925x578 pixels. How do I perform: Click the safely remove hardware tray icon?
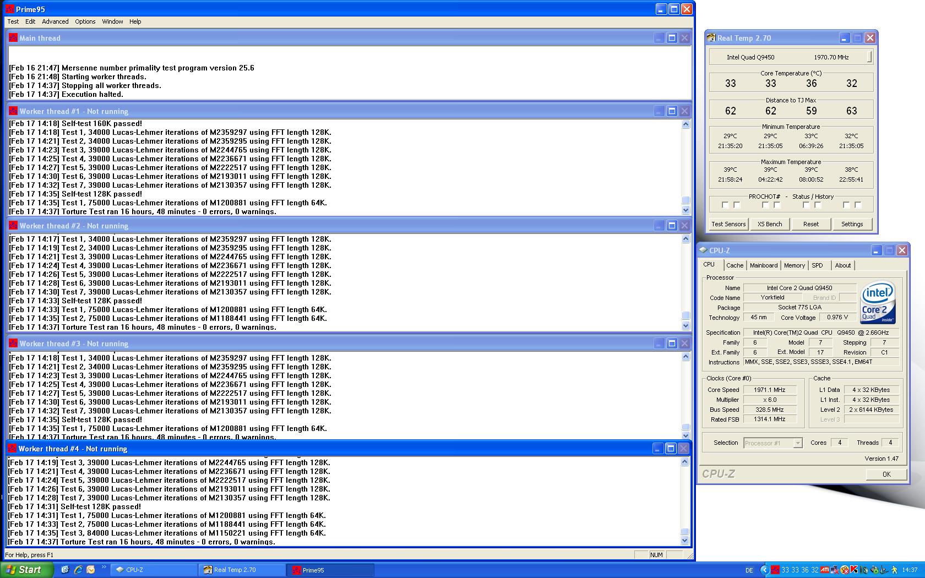875,570
